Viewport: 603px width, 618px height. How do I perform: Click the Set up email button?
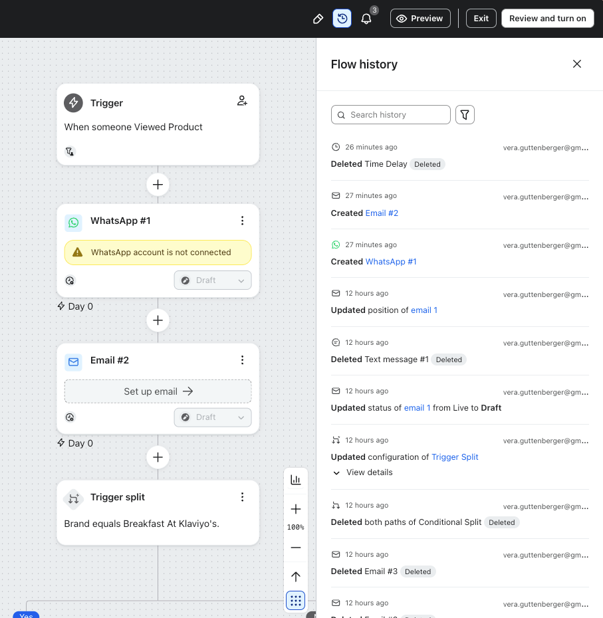(158, 391)
